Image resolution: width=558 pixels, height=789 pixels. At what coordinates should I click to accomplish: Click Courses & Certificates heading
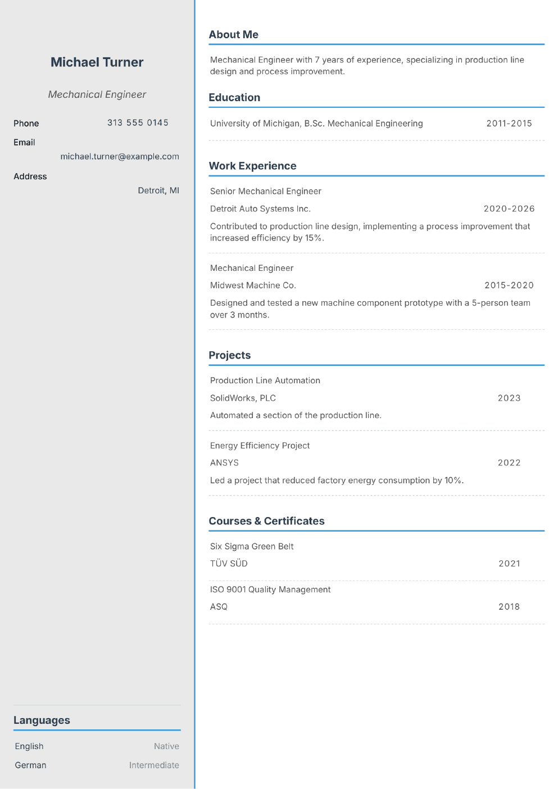click(266, 521)
